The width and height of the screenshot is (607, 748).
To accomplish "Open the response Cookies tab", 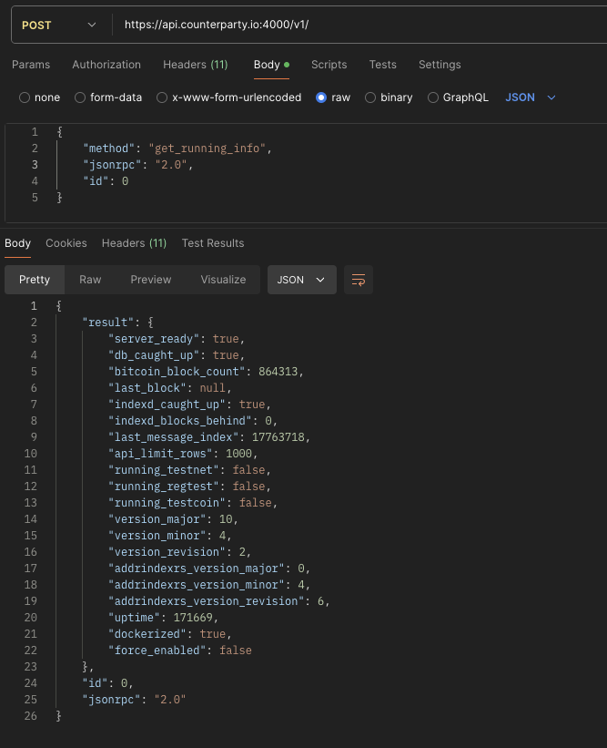I will tap(66, 243).
